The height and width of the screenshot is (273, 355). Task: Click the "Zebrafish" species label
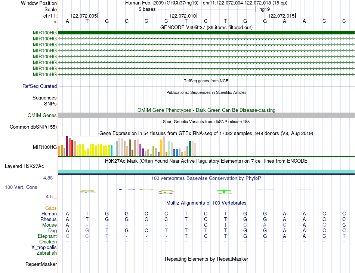[x=47, y=253]
